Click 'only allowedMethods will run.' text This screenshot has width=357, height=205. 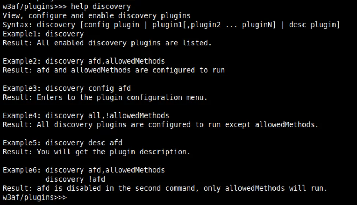[265, 188]
